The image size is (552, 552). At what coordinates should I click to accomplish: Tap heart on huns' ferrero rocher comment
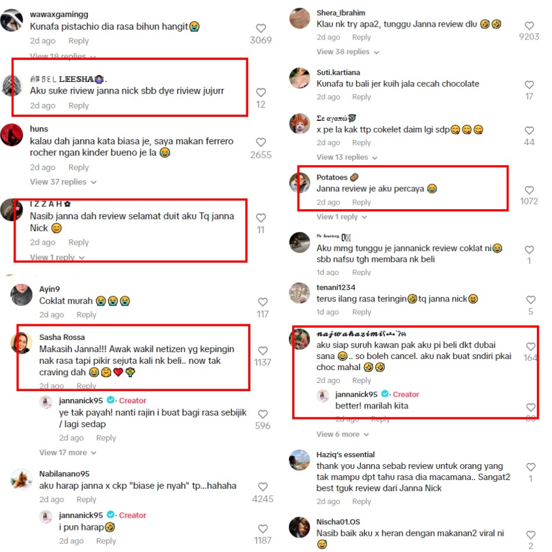click(261, 142)
